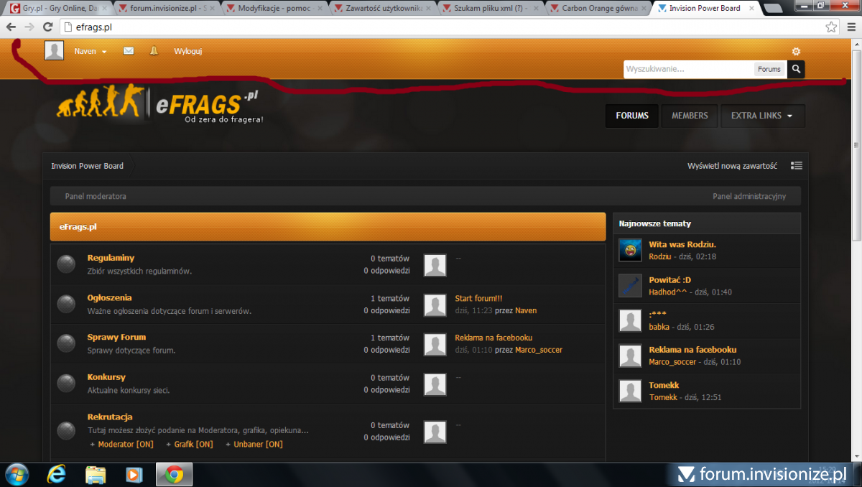Click the list view icon beside Wyświetl nową zawartość
The height and width of the screenshot is (487, 862).
pyautogui.click(x=796, y=165)
